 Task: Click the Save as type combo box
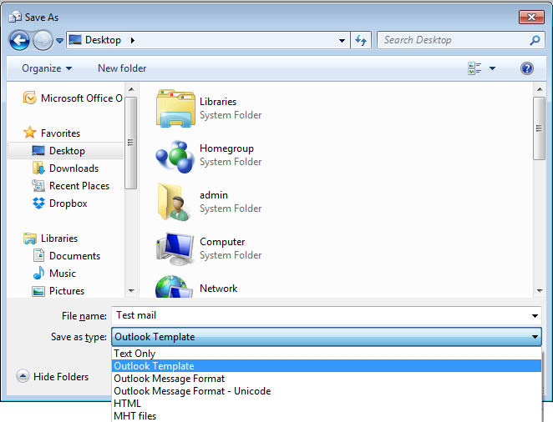click(327, 337)
